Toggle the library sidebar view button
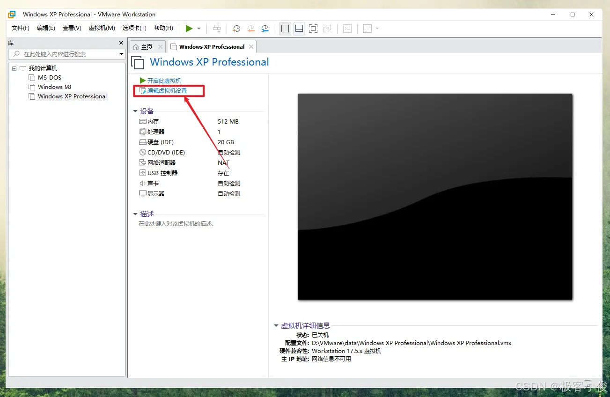Viewport: 610px width, 397px height. point(285,29)
